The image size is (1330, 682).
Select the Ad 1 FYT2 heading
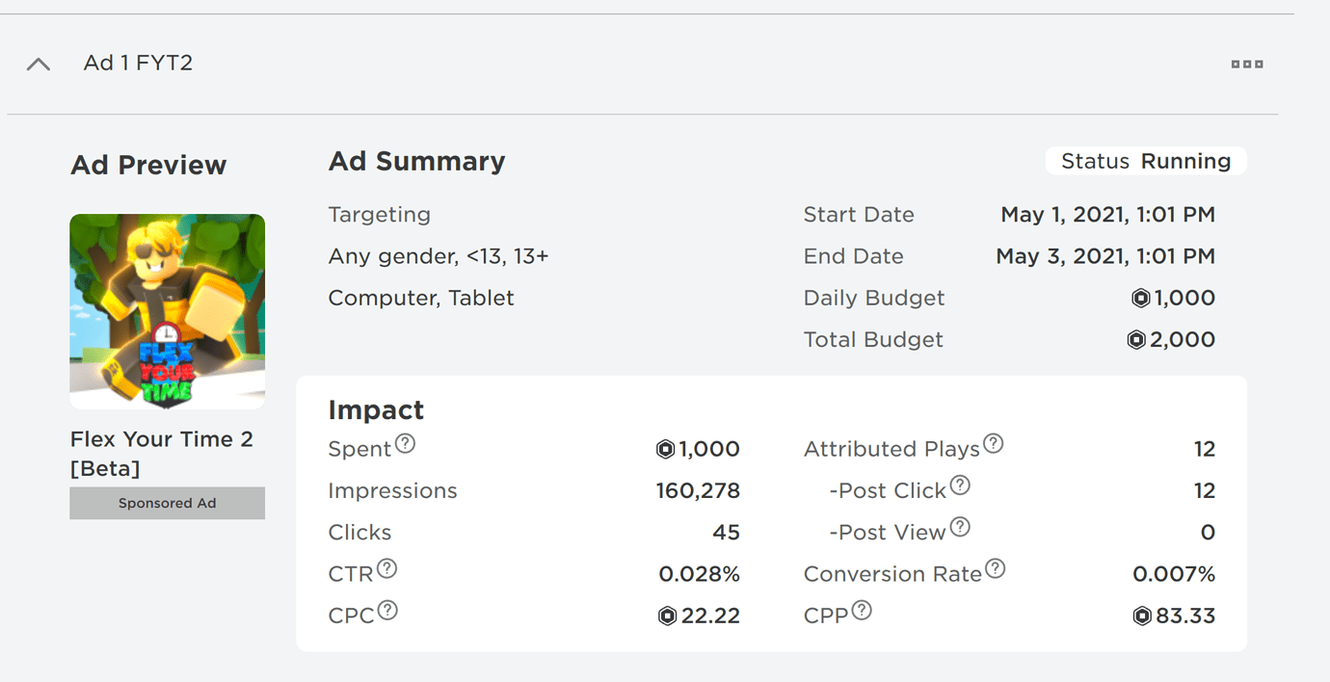tap(138, 63)
